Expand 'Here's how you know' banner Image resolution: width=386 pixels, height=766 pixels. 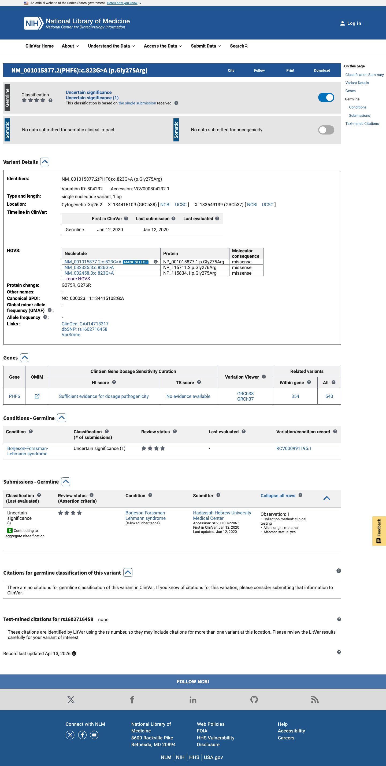[124, 3]
